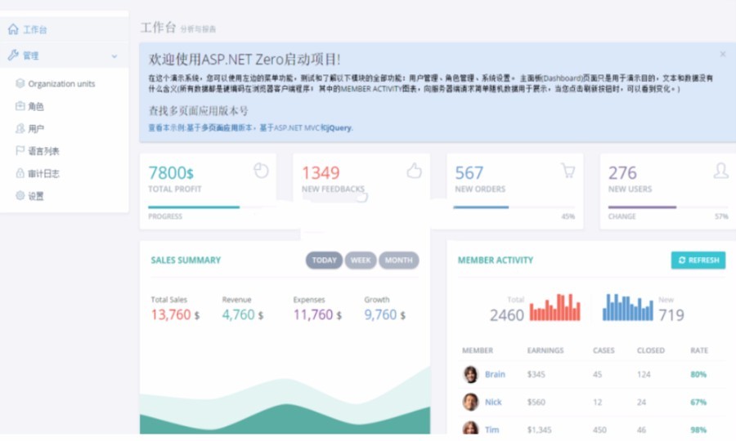Select WEEK in Sales Summary
Viewport: 736px width, 441px height.
(361, 260)
